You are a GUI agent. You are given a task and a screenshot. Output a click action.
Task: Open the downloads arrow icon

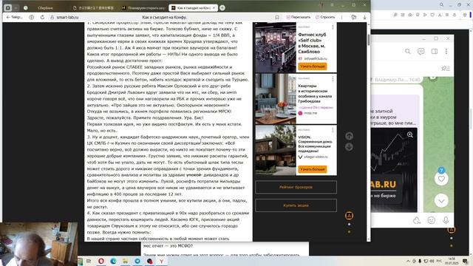364,18
